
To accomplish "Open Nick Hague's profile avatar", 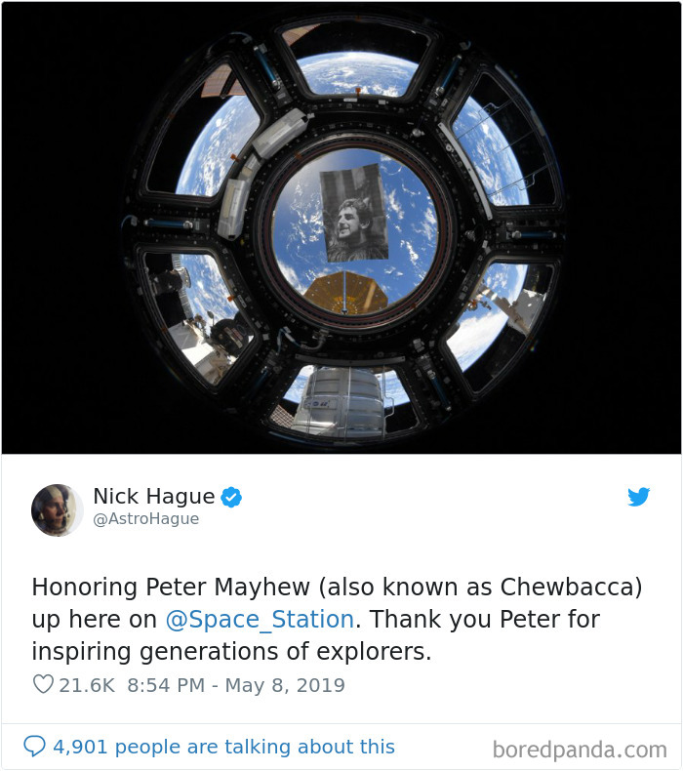I will (57, 509).
